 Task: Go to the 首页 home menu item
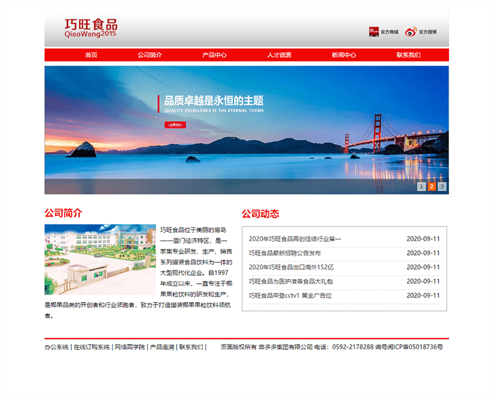[x=91, y=55]
